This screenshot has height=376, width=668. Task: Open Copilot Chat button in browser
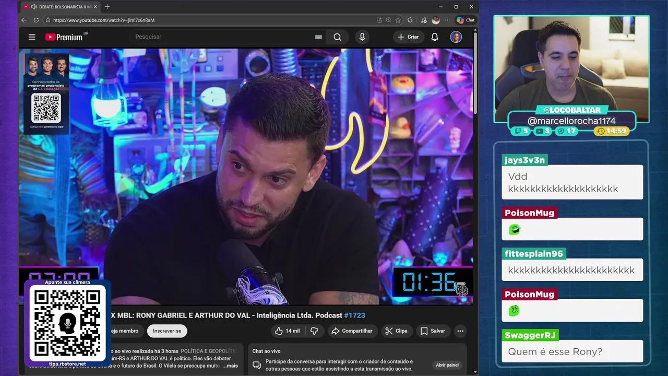(x=466, y=20)
